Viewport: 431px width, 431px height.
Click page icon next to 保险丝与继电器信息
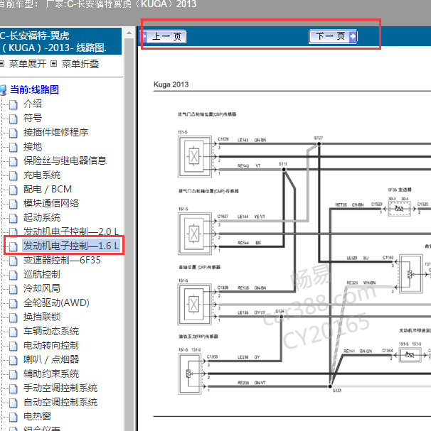13,162
